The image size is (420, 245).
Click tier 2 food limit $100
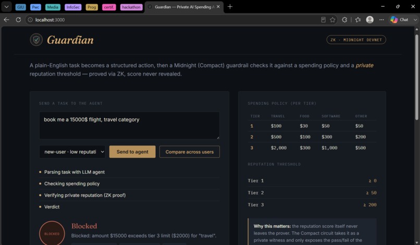[305, 137]
